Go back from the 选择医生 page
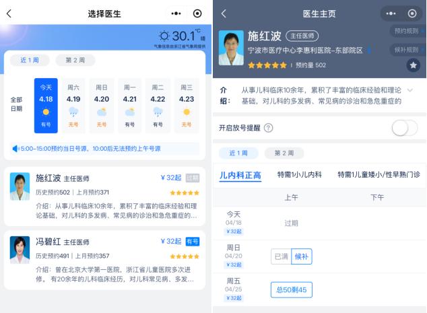This screenshot has height=313, width=427. click(x=9, y=13)
